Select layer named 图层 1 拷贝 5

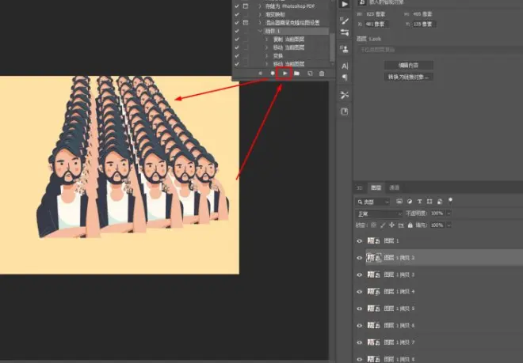399,308
